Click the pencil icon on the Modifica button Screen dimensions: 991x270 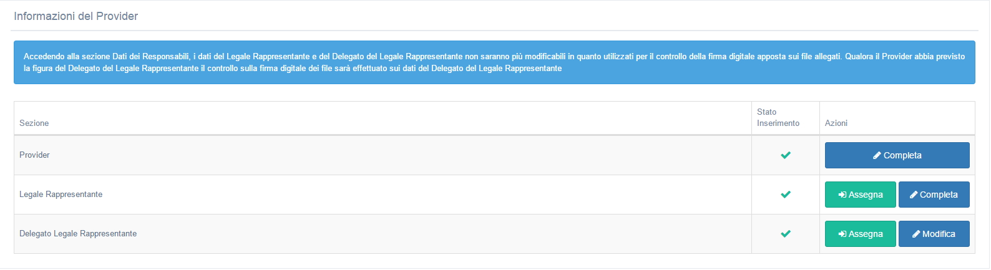tap(916, 234)
